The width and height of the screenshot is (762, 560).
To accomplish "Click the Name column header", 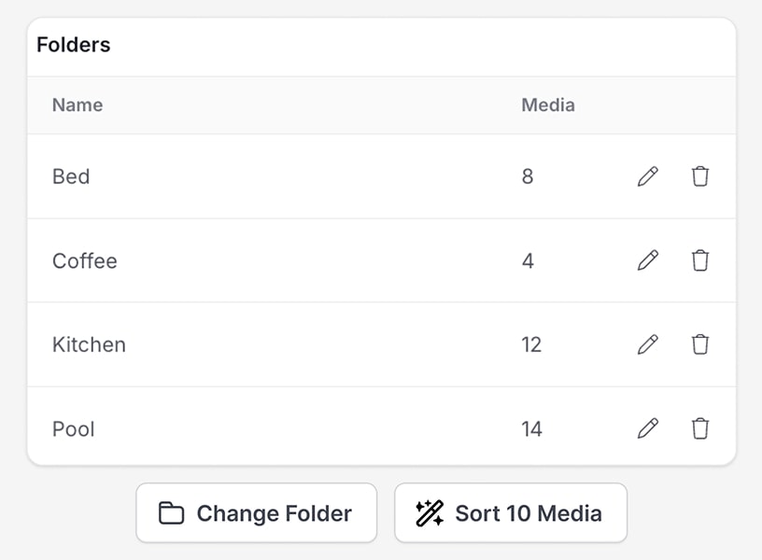I will coord(78,105).
